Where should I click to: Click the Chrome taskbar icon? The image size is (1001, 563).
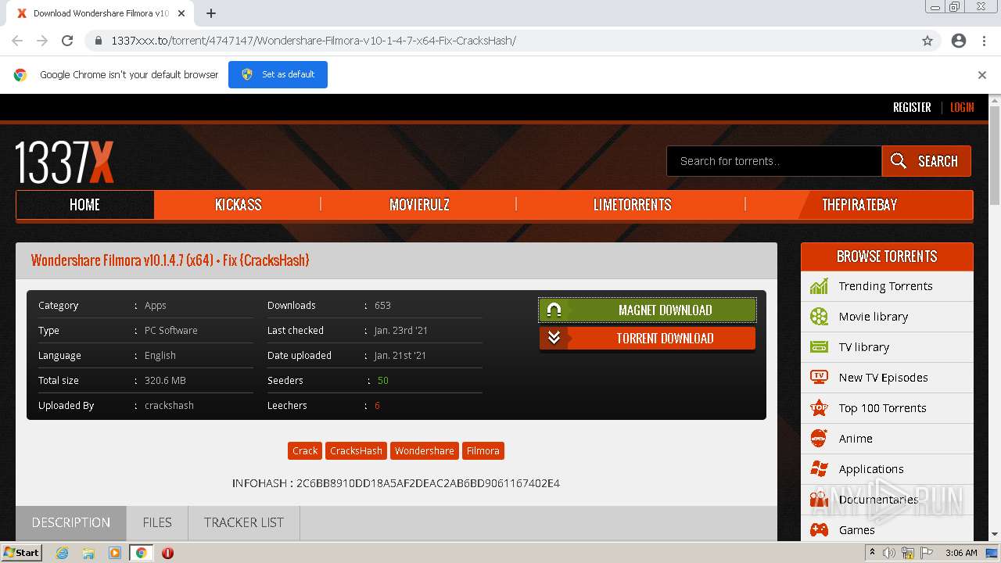(141, 553)
